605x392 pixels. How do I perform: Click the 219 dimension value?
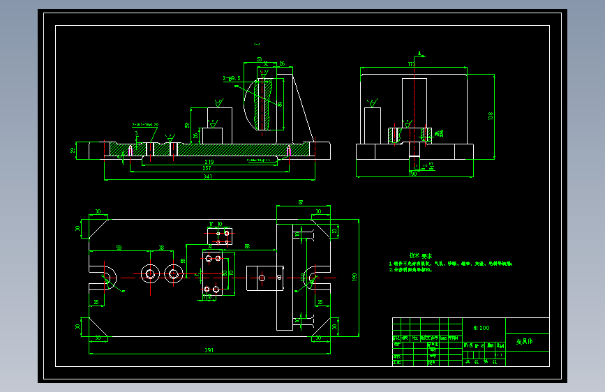209,162
